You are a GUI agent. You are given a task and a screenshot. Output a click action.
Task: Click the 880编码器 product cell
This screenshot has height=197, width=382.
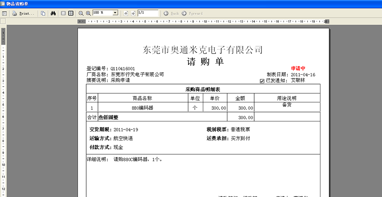(x=143, y=108)
